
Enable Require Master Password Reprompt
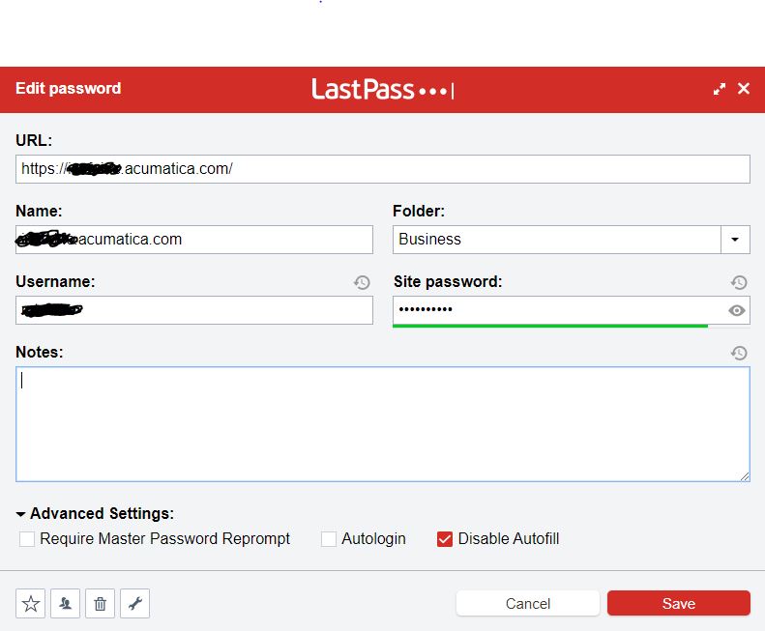point(27,539)
